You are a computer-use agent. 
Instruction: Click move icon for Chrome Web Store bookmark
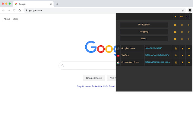189,62
